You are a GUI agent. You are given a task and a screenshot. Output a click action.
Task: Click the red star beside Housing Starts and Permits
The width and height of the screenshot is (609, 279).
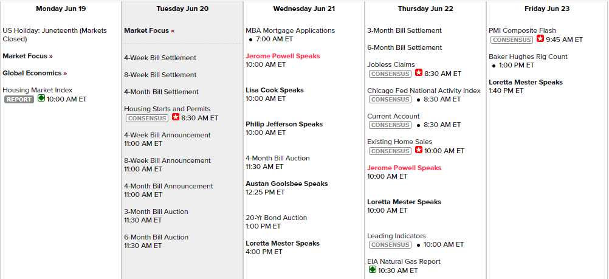176,117
